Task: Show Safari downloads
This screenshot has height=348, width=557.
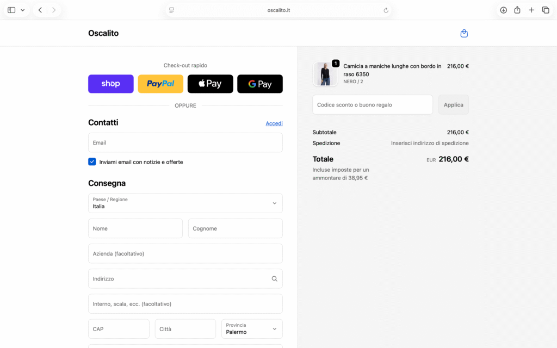Action: [x=503, y=10]
